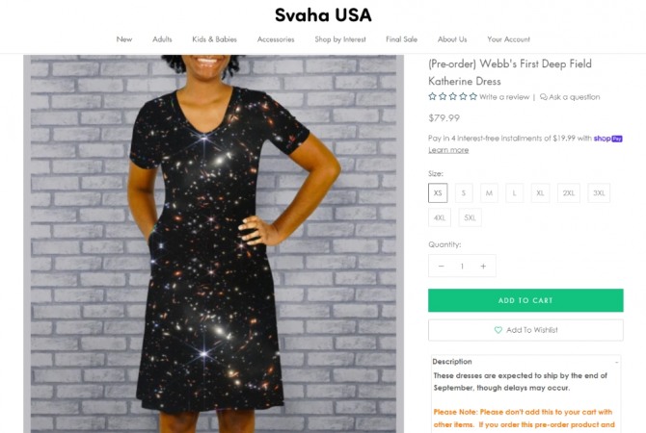Viewport: 646px width, 433px height.
Task: Increase quantity with the plus icon
Action: (483, 267)
